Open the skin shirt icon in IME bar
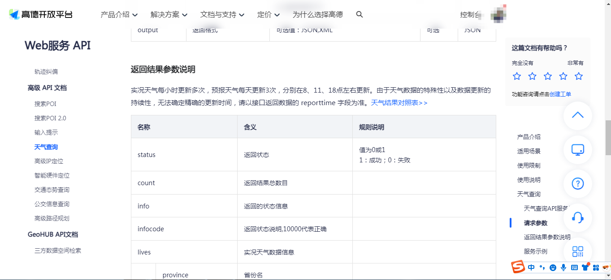The width and height of the screenshot is (611, 280). [585, 267]
